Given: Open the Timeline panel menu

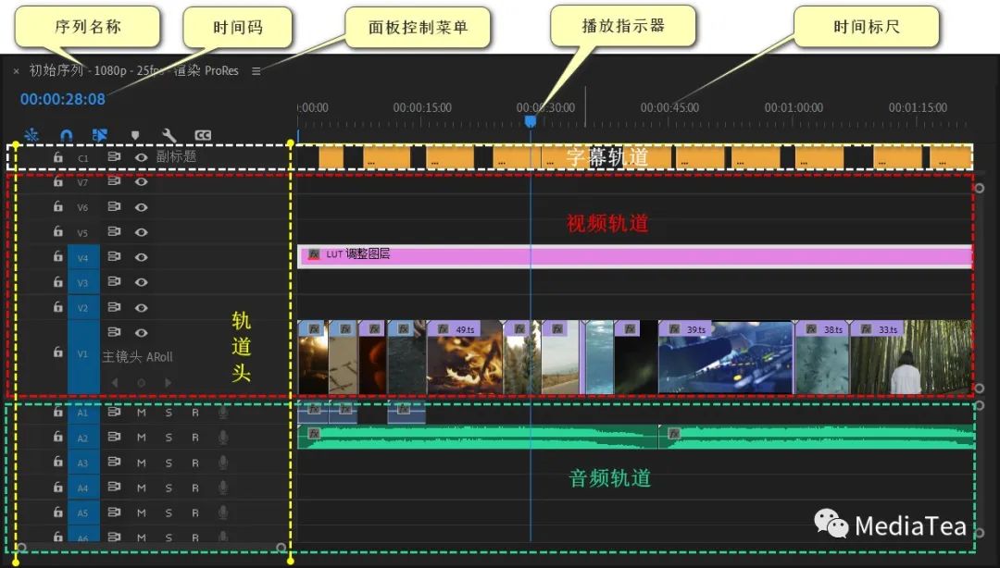Looking at the screenshot, I should pyautogui.click(x=256, y=70).
